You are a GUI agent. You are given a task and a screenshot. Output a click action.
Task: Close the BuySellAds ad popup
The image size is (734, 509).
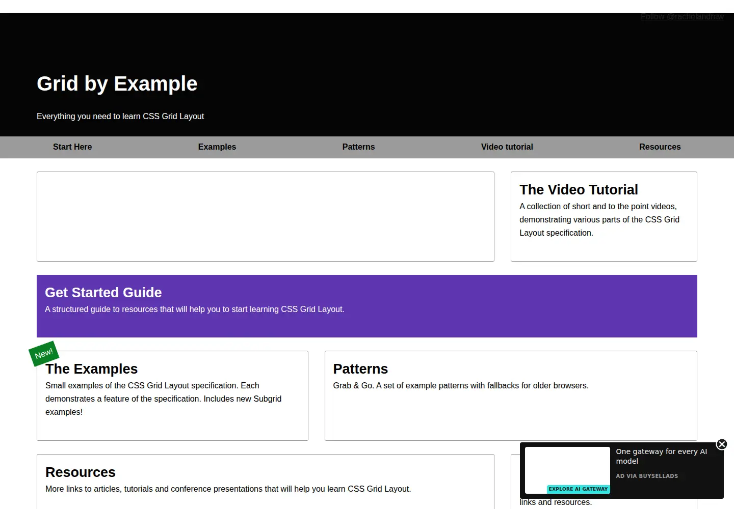click(x=722, y=444)
